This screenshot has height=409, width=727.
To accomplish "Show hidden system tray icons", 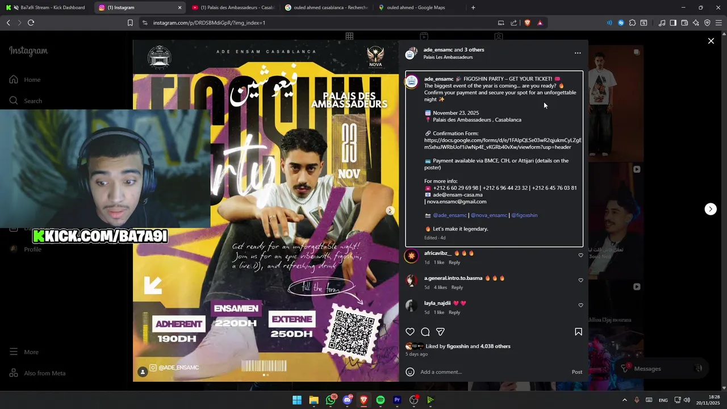I will 624,400.
